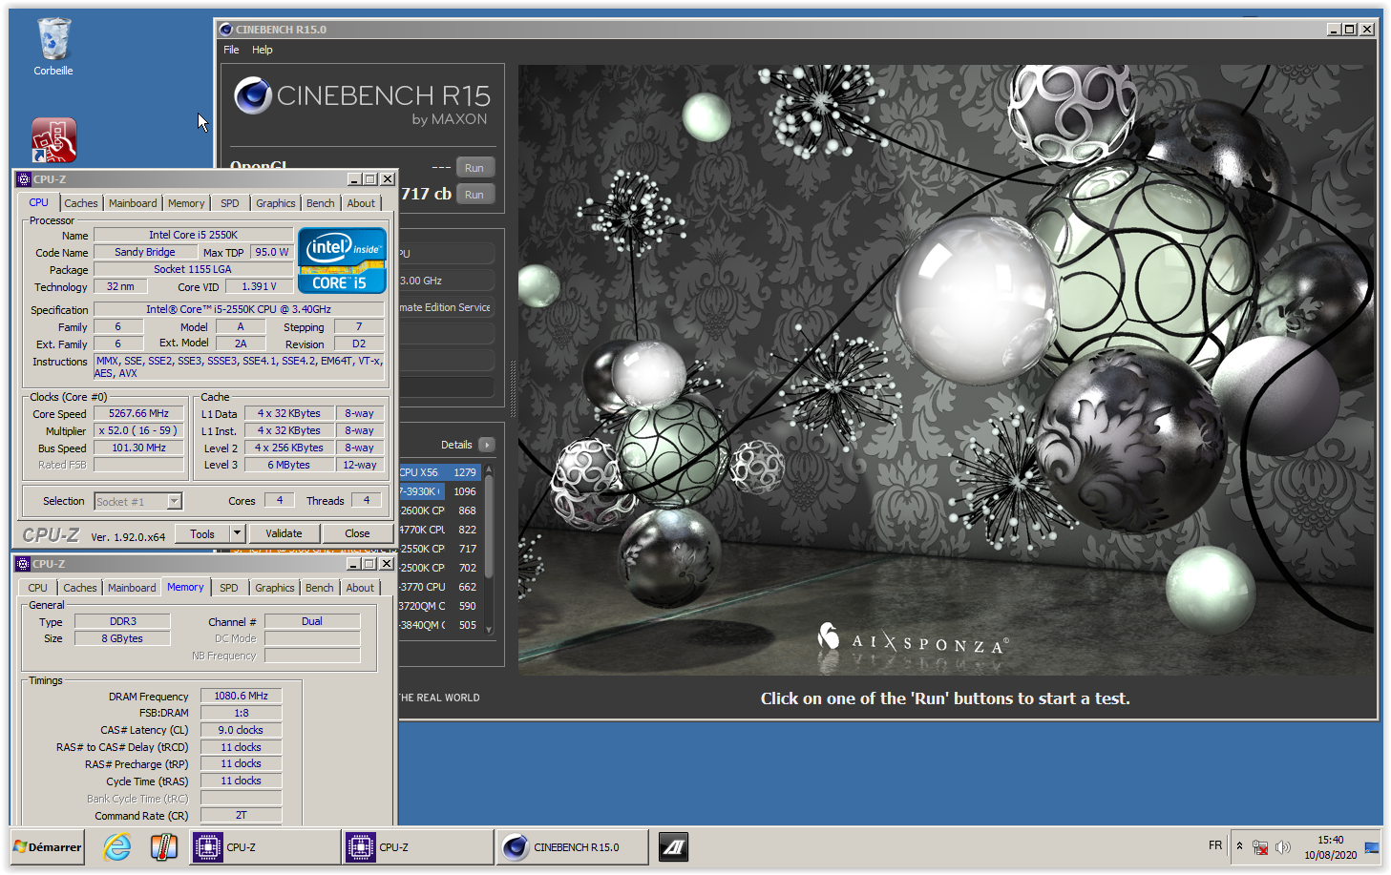
Task: Open the thermometer app in taskbar
Action: (x=164, y=846)
